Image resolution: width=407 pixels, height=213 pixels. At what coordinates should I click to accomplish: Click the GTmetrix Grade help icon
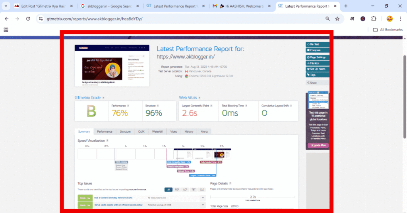click(103, 98)
